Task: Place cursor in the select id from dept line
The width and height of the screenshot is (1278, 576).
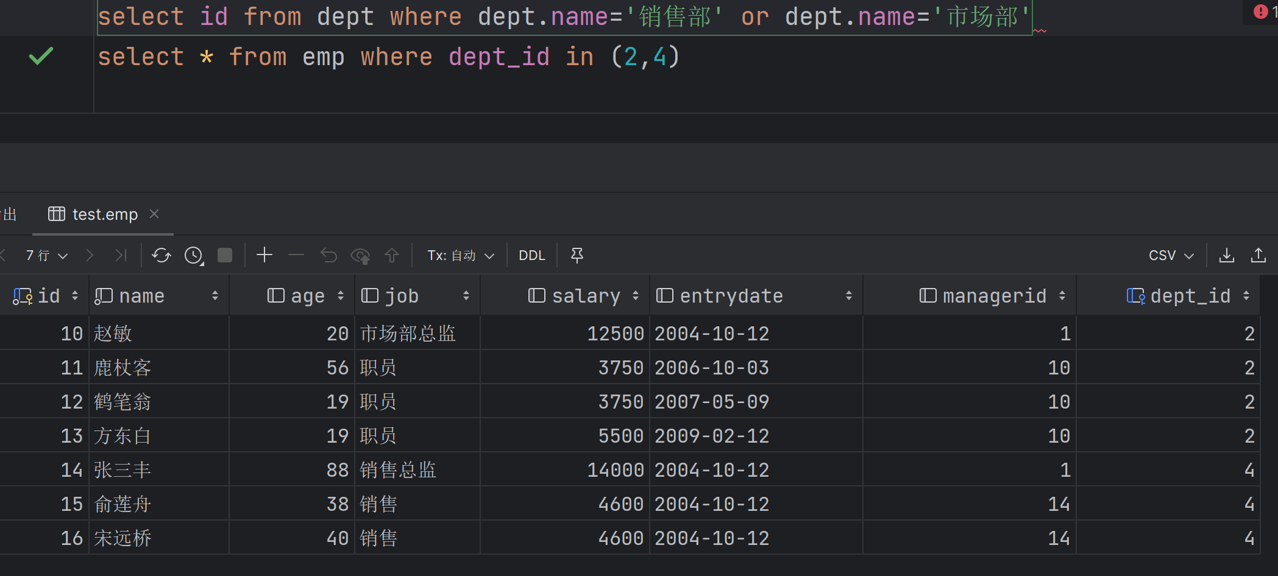Action: [564, 16]
